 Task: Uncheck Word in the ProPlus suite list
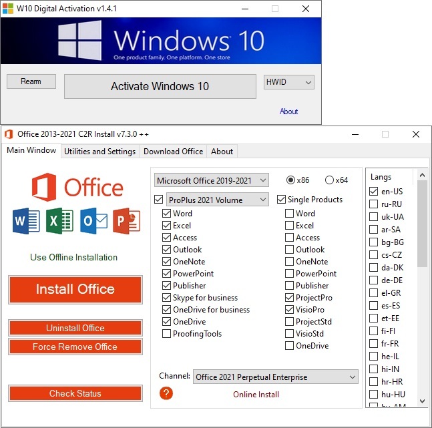[166, 213]
